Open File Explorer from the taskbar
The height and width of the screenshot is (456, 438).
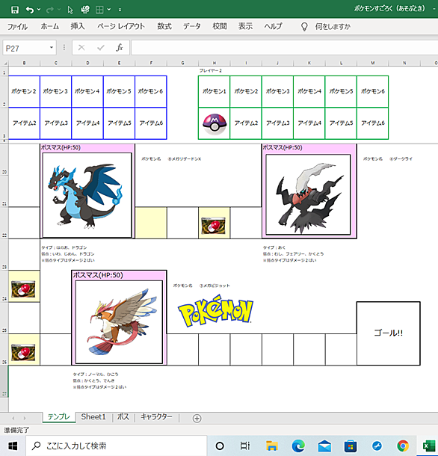[271, 446]
